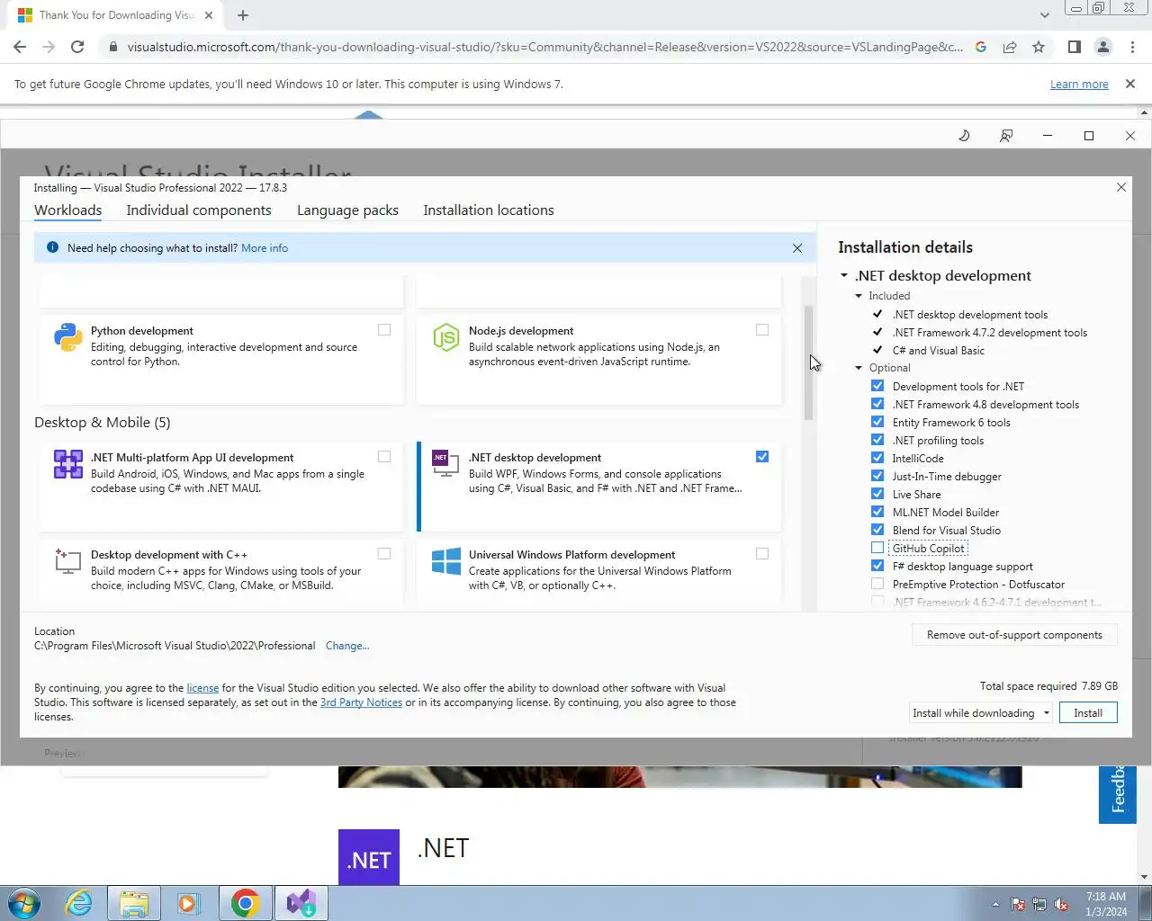1152x921 pixels.
Task: Open a new Chrome tab
Action: 243,15
